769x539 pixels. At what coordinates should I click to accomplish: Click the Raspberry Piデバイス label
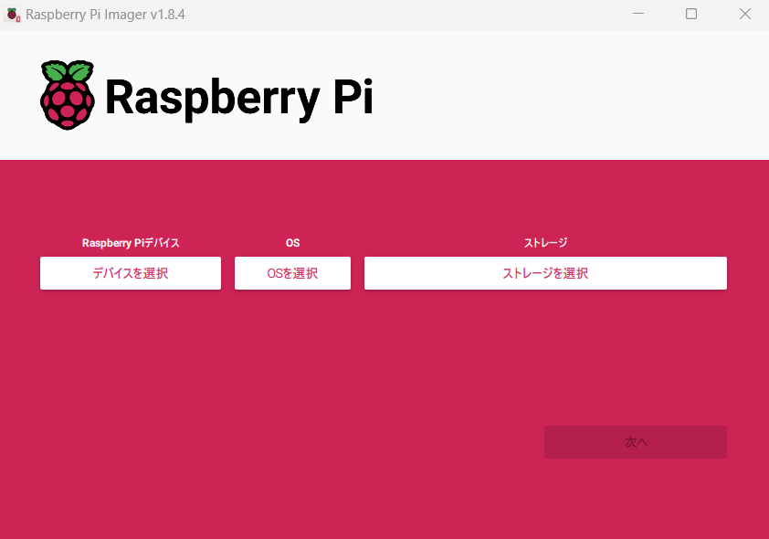pos(131,243)
